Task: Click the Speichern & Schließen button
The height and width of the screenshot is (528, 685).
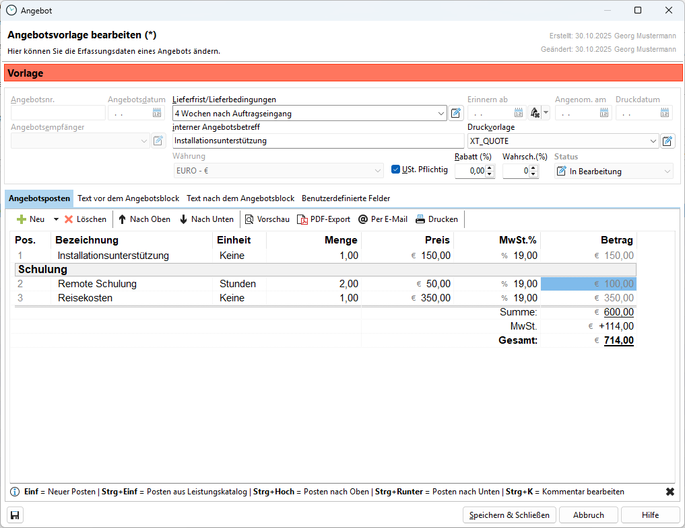Action: [x=509, y=515]
